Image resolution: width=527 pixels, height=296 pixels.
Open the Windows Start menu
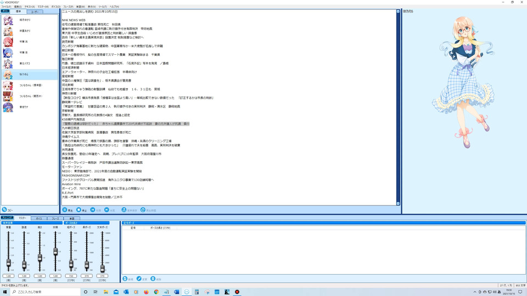[5, 292]
